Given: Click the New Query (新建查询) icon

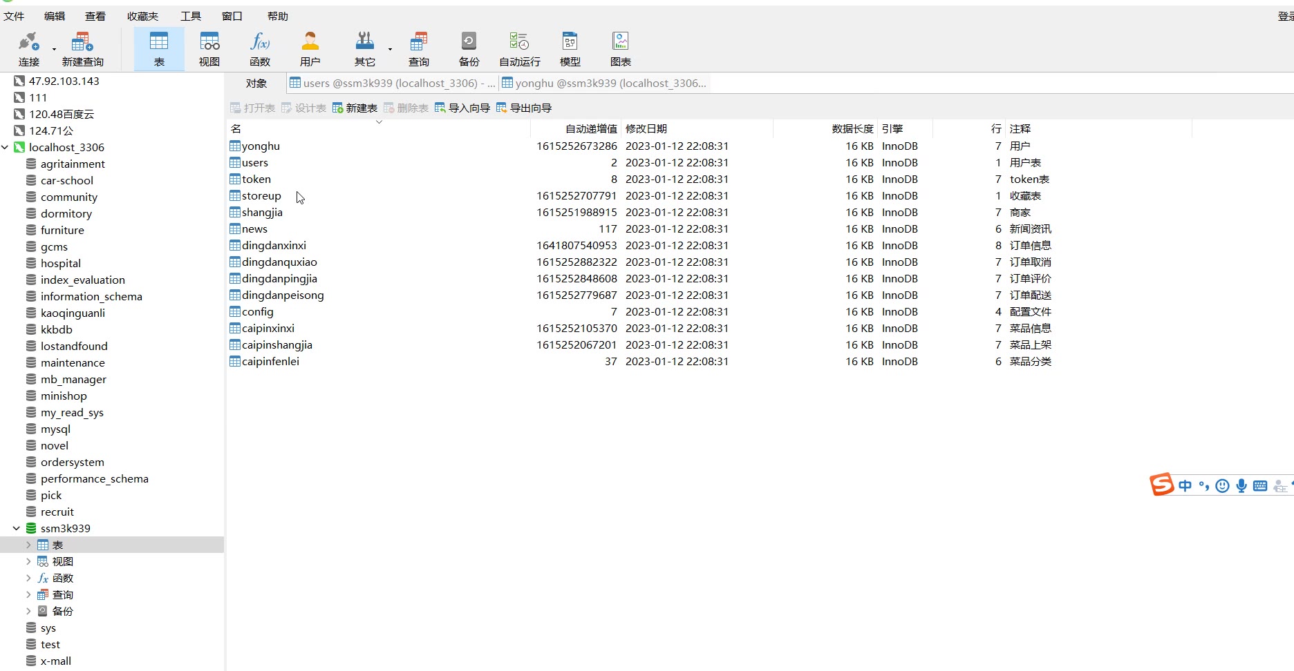Looking at the screenshot, I should 82,42.
